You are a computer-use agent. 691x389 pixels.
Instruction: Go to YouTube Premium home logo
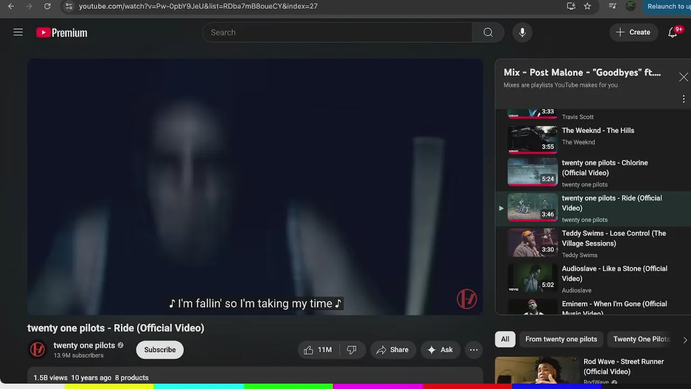click(62, 33)
